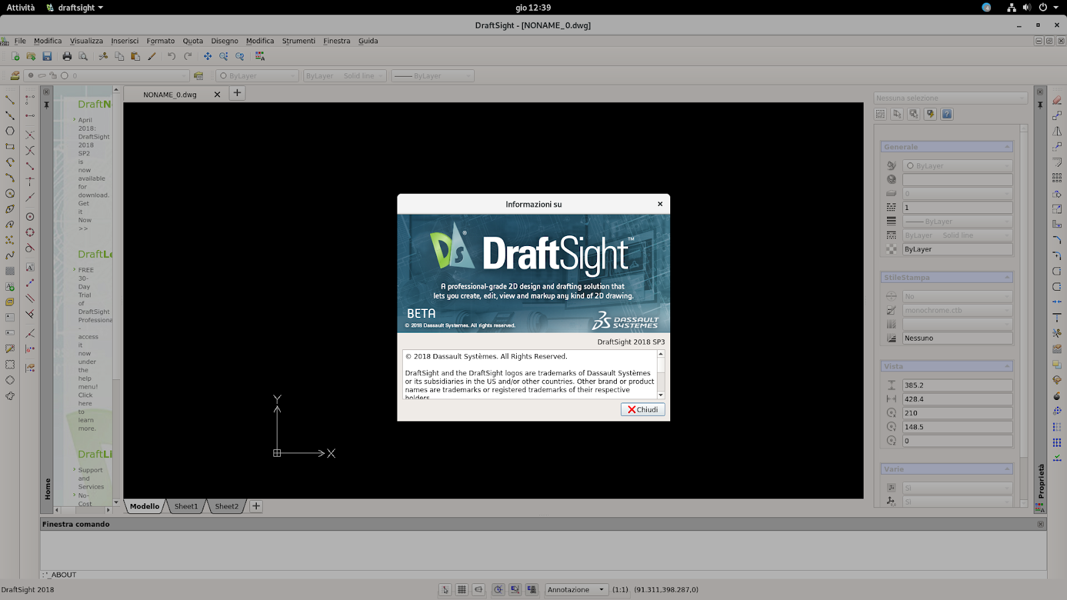Collapse the Generale properties section
Viewport: 1067px width, 600px height.
point(947,147)
